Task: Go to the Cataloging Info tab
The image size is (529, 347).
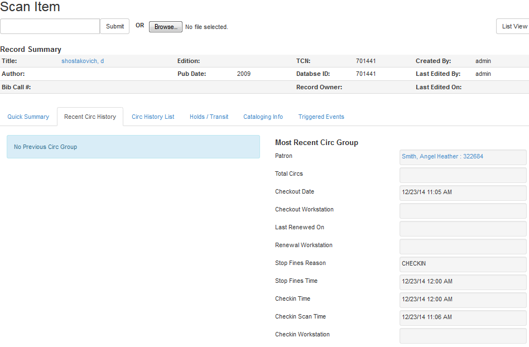Action: click(x=263, y=117)
